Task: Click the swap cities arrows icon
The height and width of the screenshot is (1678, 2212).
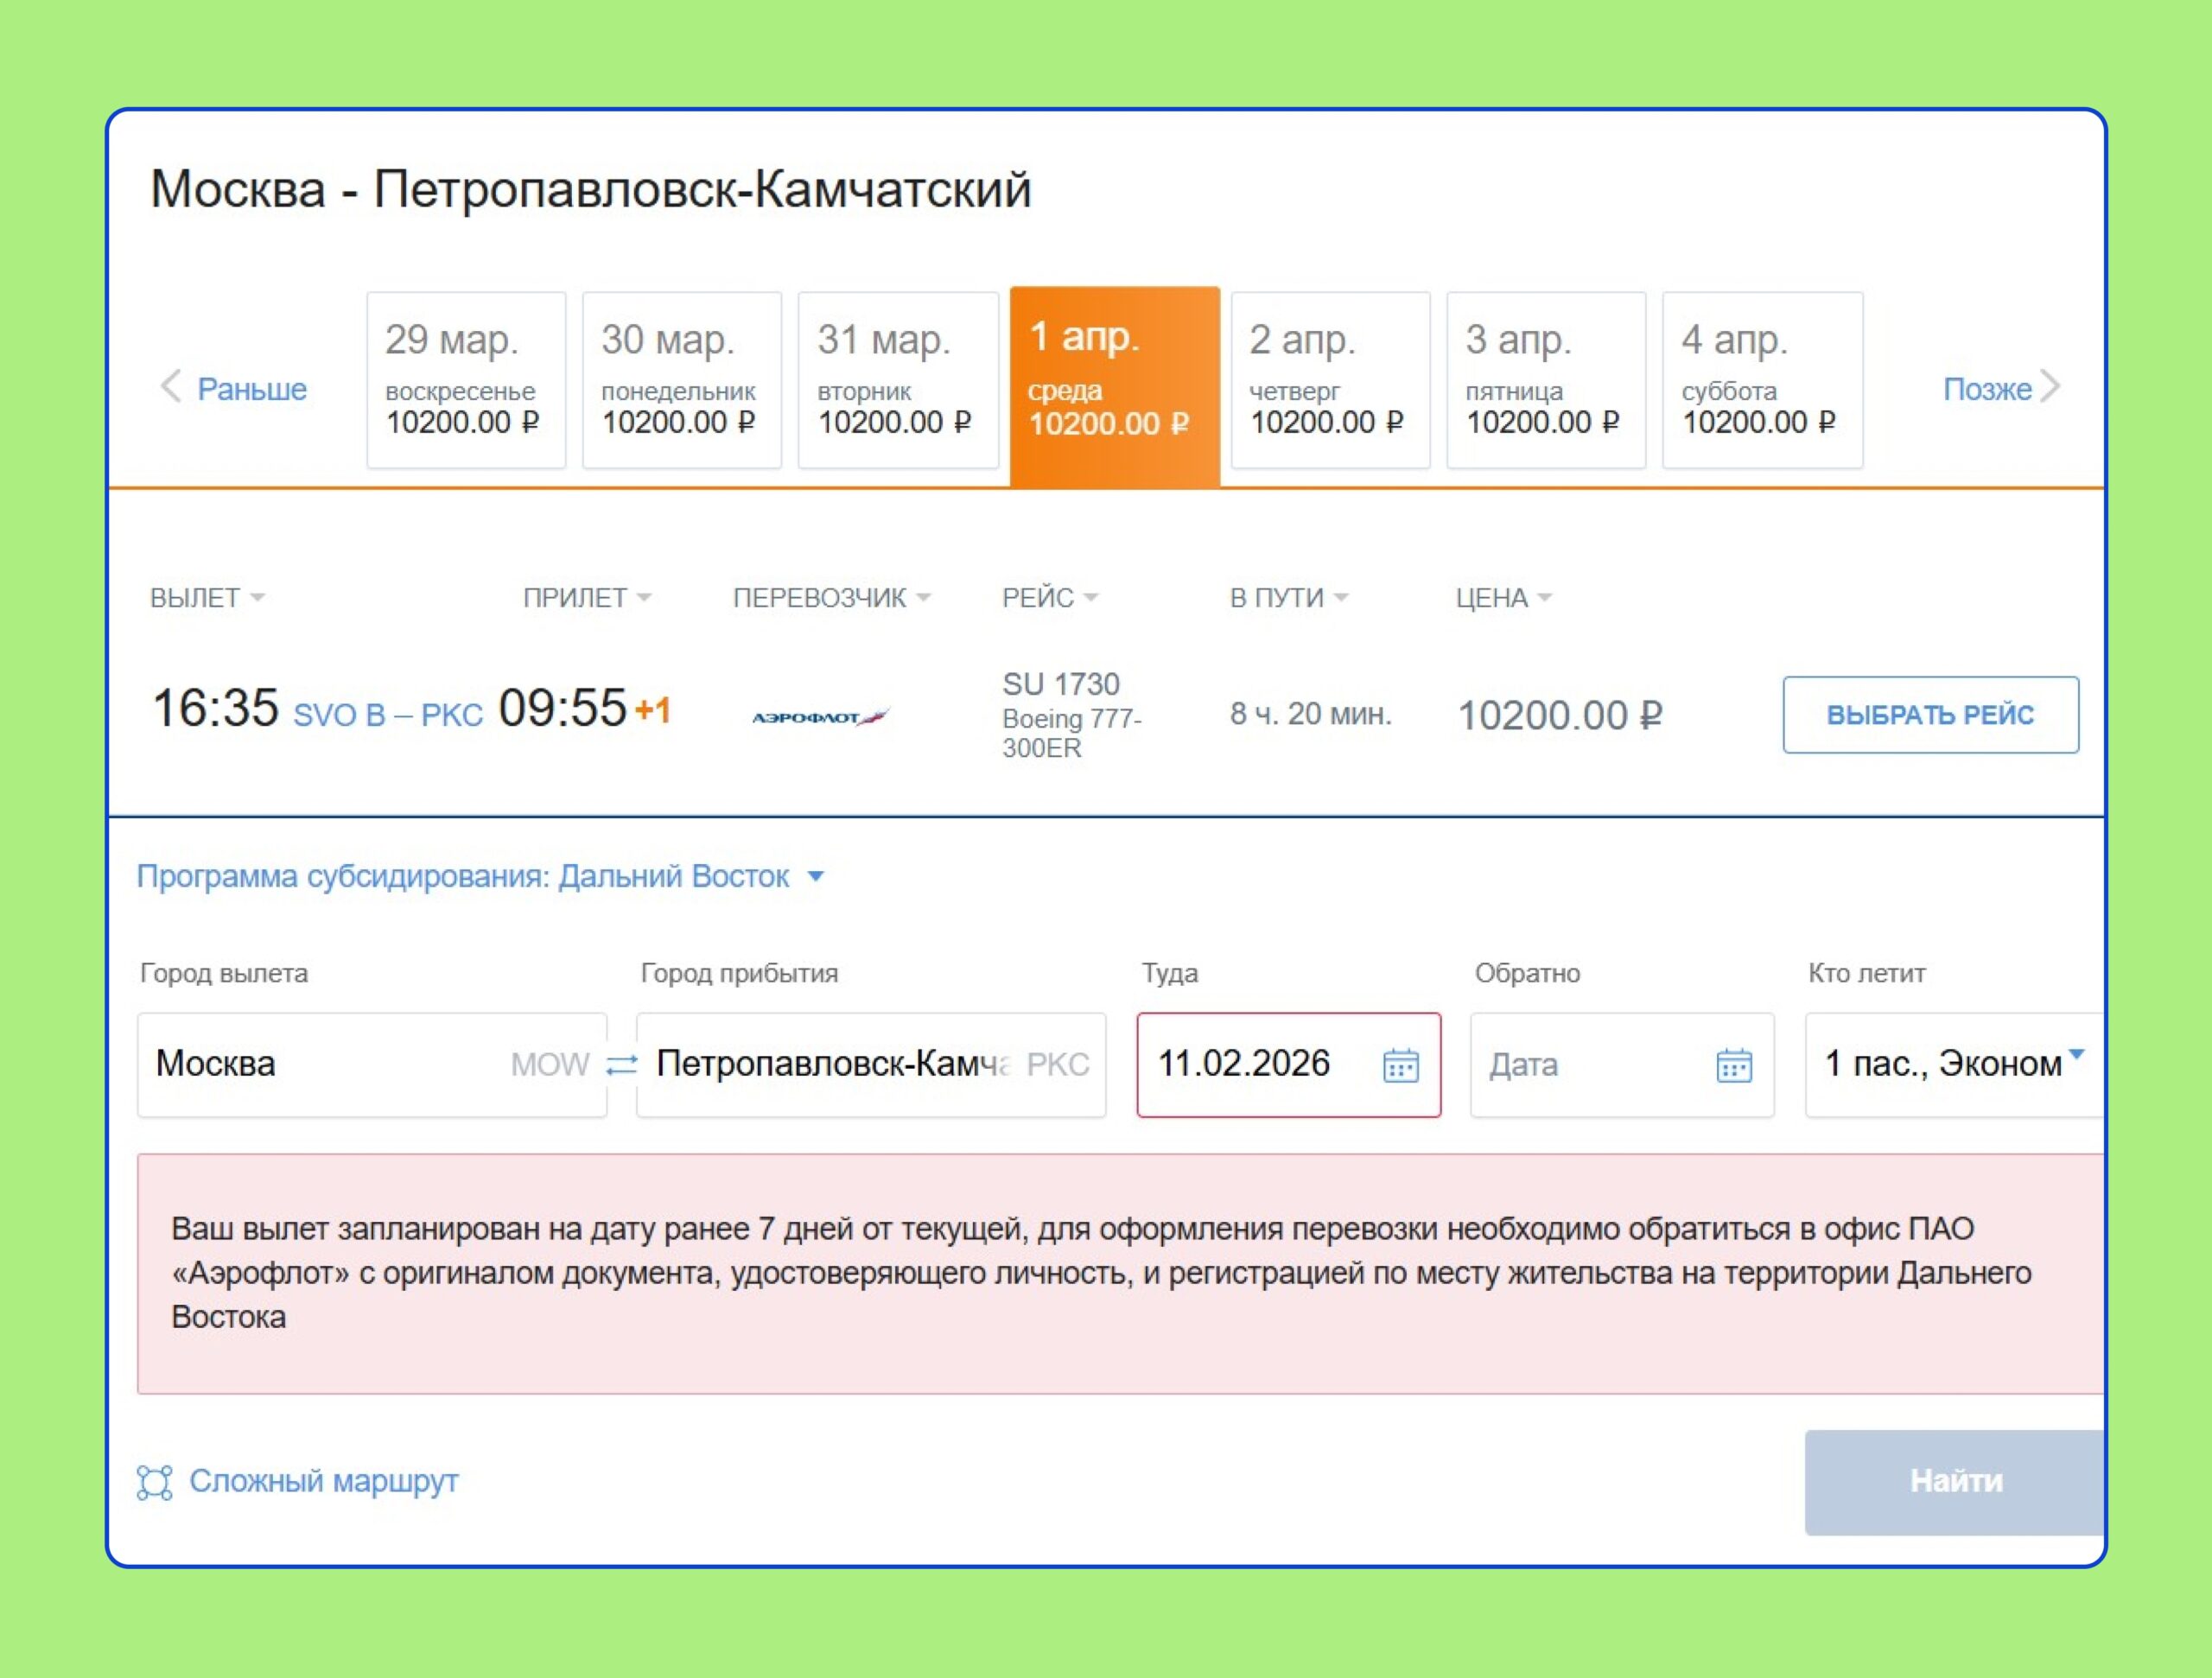Action: click(x=621, y=1064)
